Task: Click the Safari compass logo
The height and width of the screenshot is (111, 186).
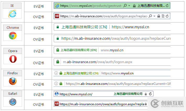Action: point(13,102)
